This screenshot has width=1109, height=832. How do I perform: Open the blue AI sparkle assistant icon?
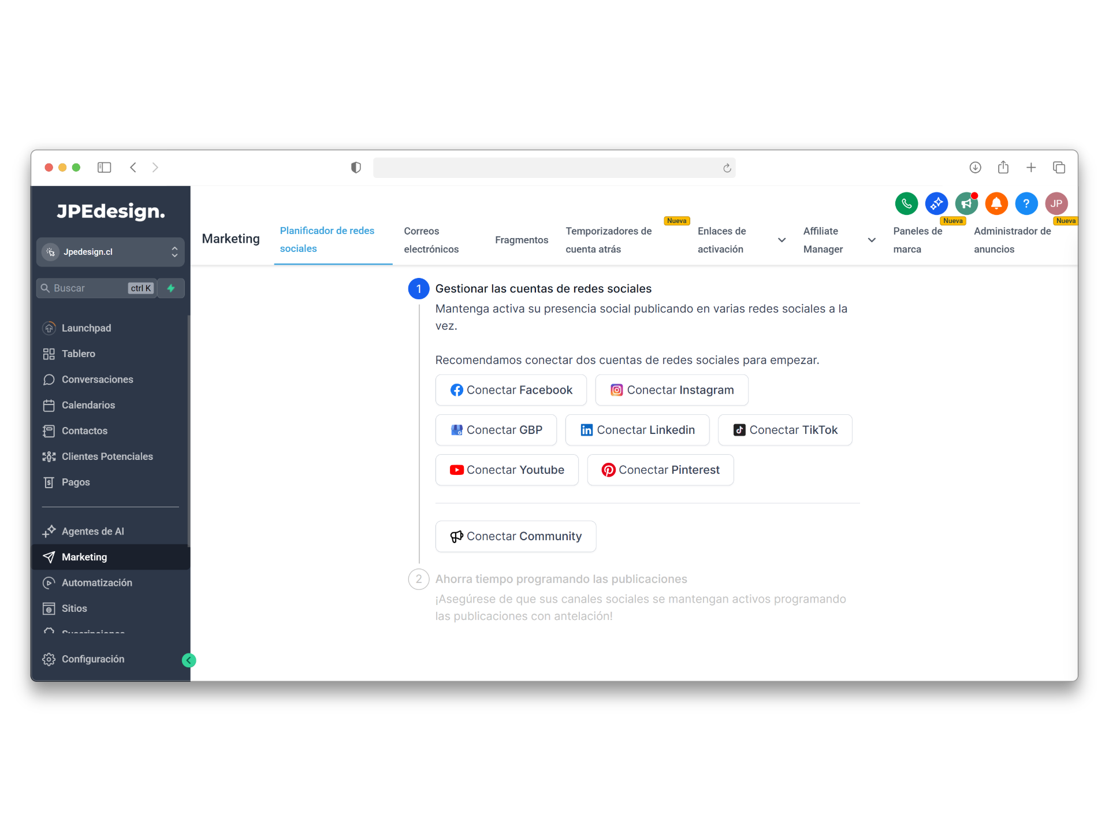pos(936,203)
